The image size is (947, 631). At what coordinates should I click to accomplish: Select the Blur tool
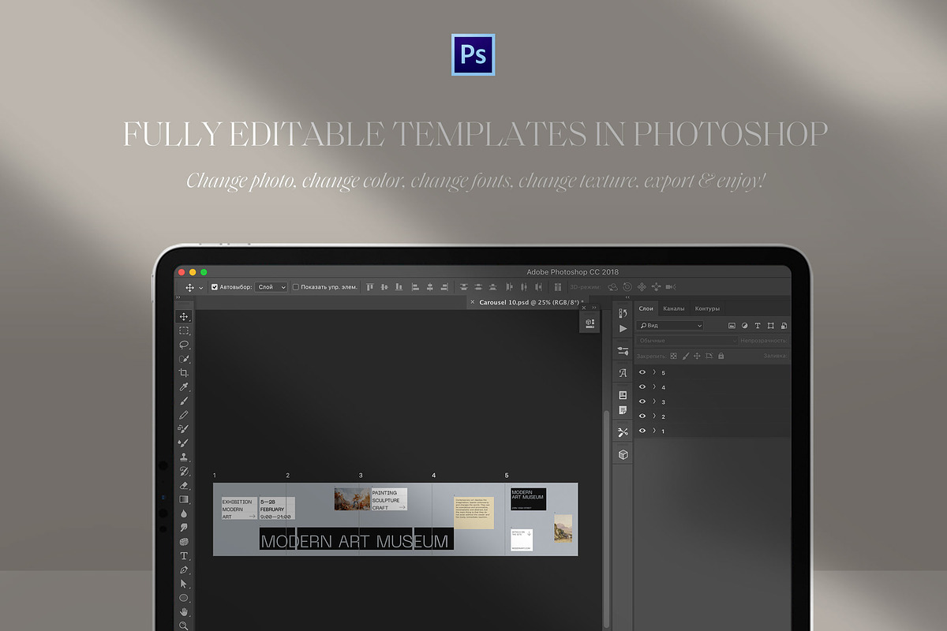pos(184,513)
